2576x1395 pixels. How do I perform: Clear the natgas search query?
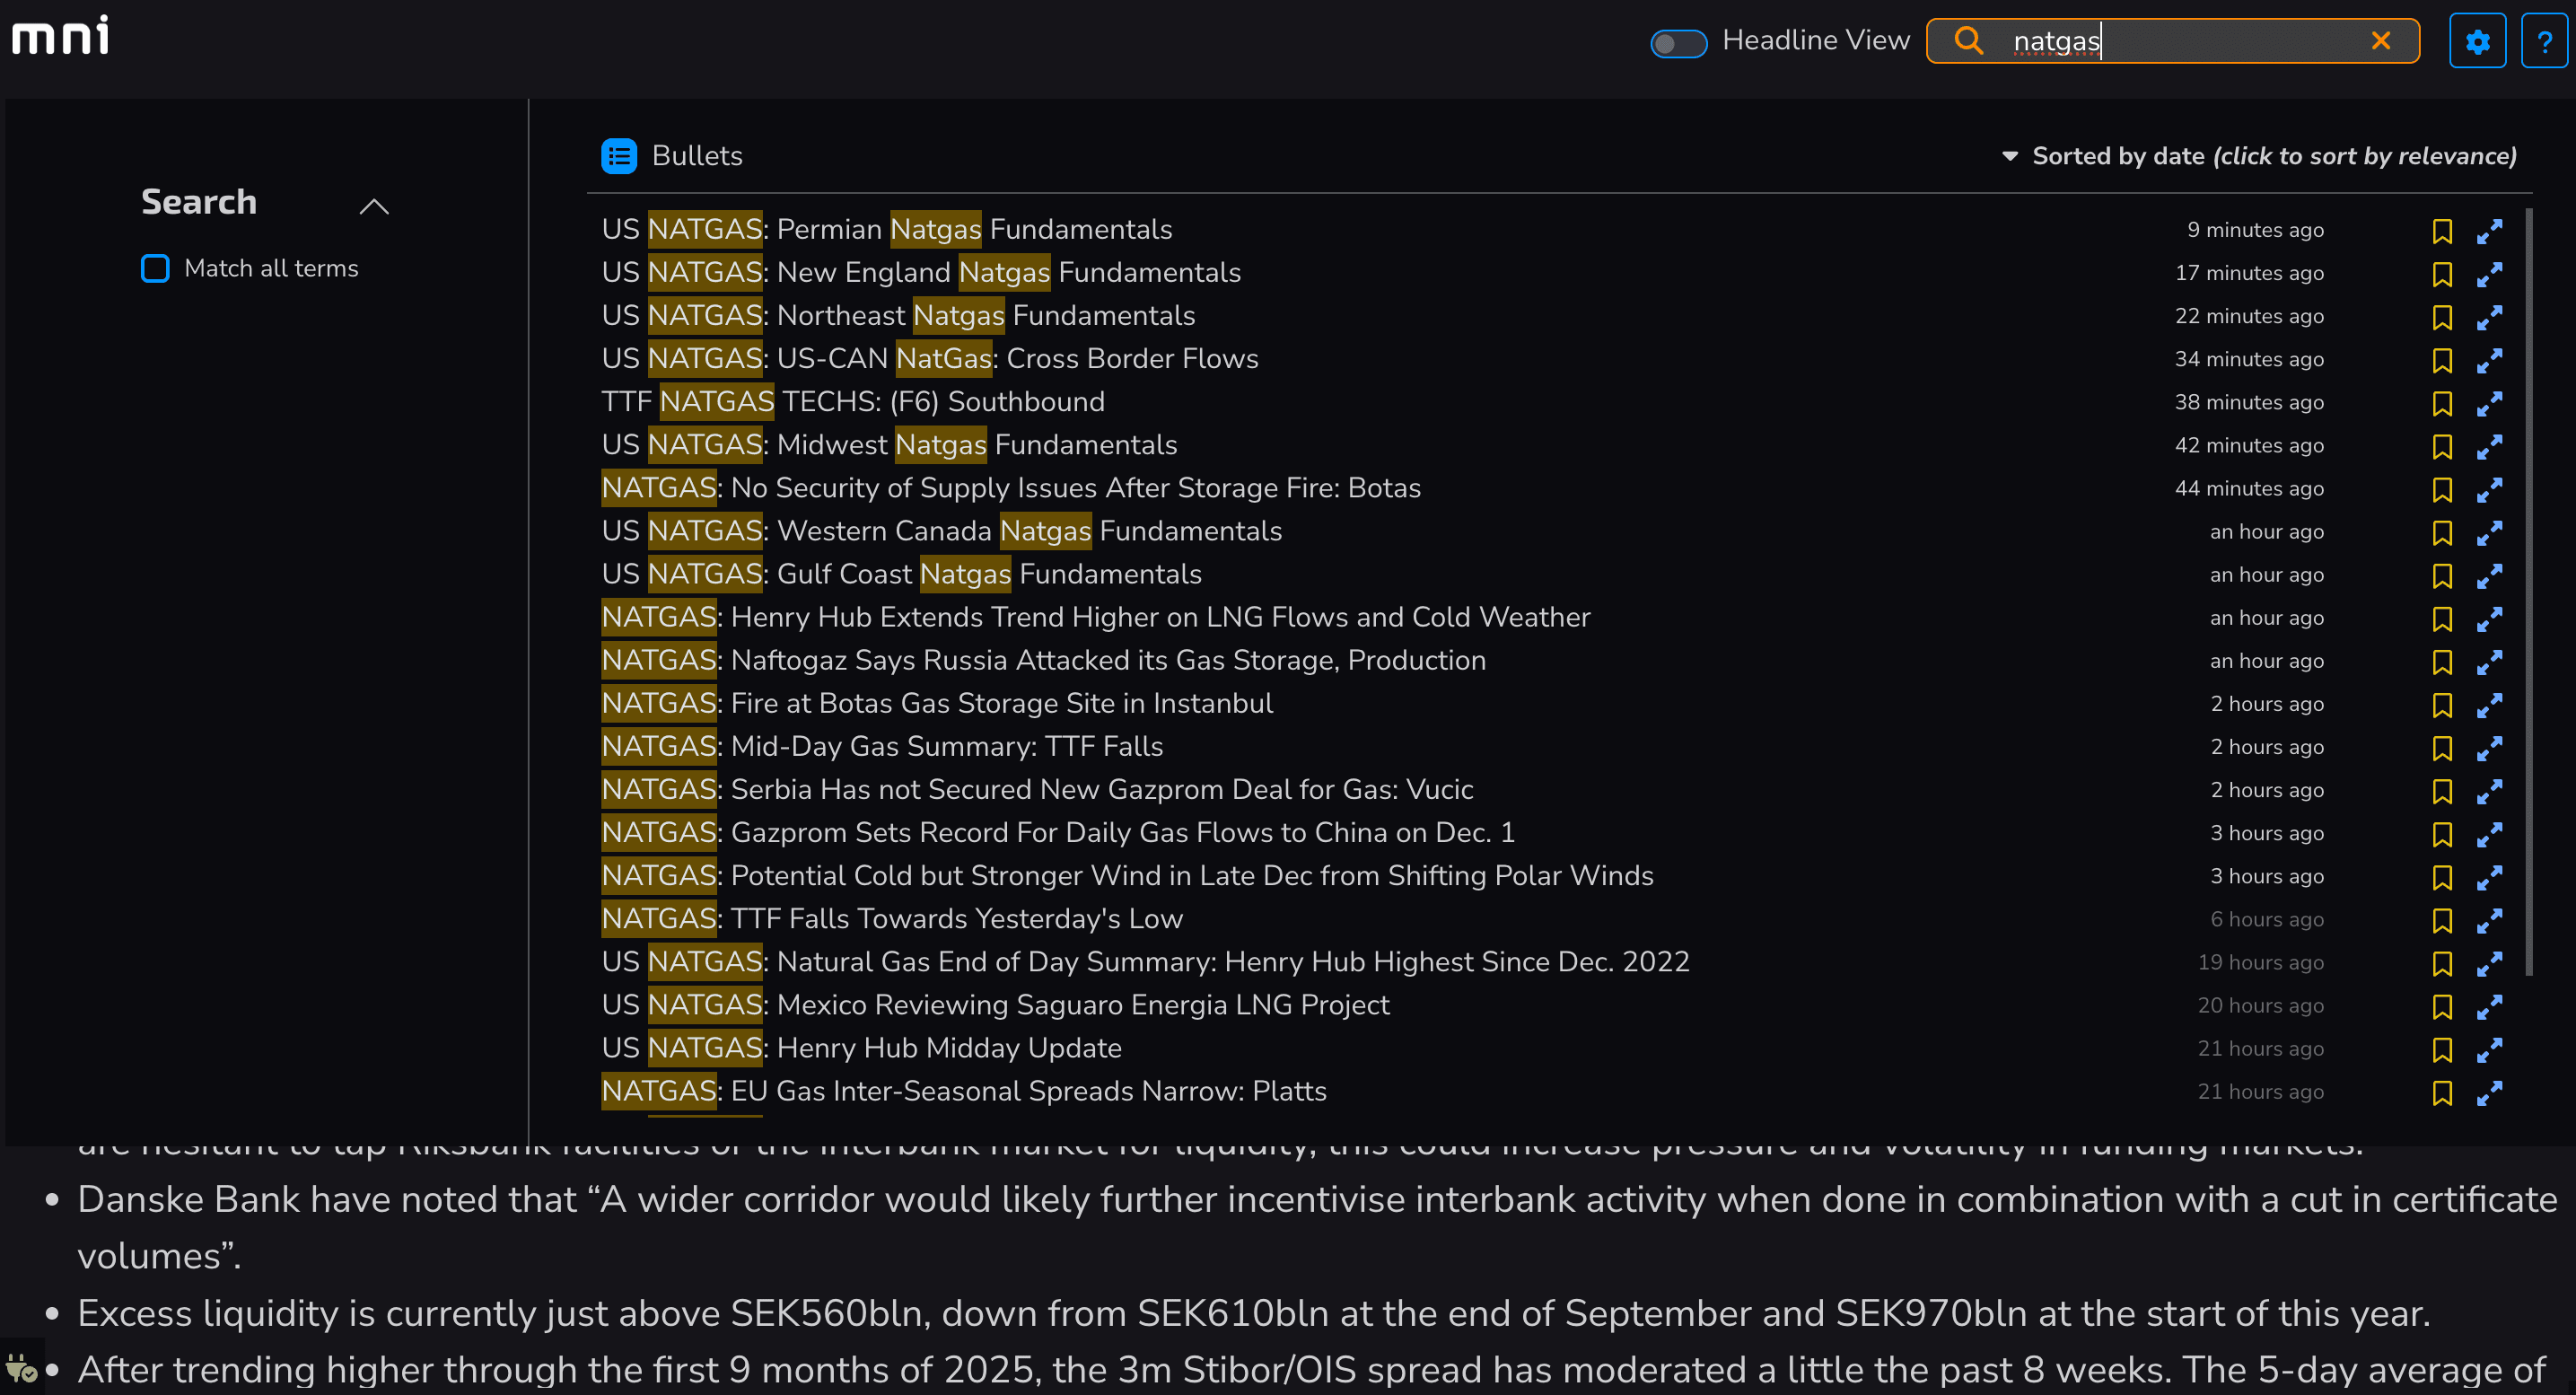pyautogui.click(x=2381, y=41)
